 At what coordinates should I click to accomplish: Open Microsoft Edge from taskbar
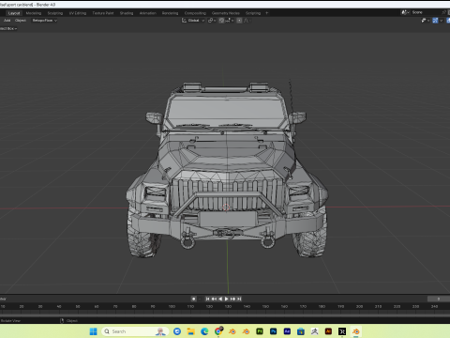[x=204, y=331]
